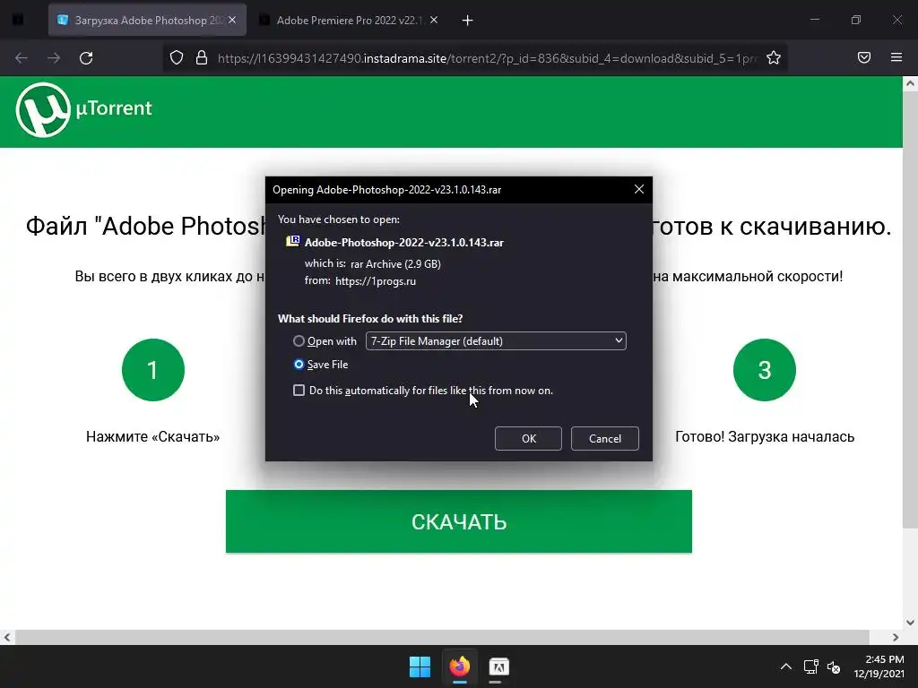This screenshot has height=688, width=918.
Task: Open the Pocket save icon
Action: click(x=863, y=57)
